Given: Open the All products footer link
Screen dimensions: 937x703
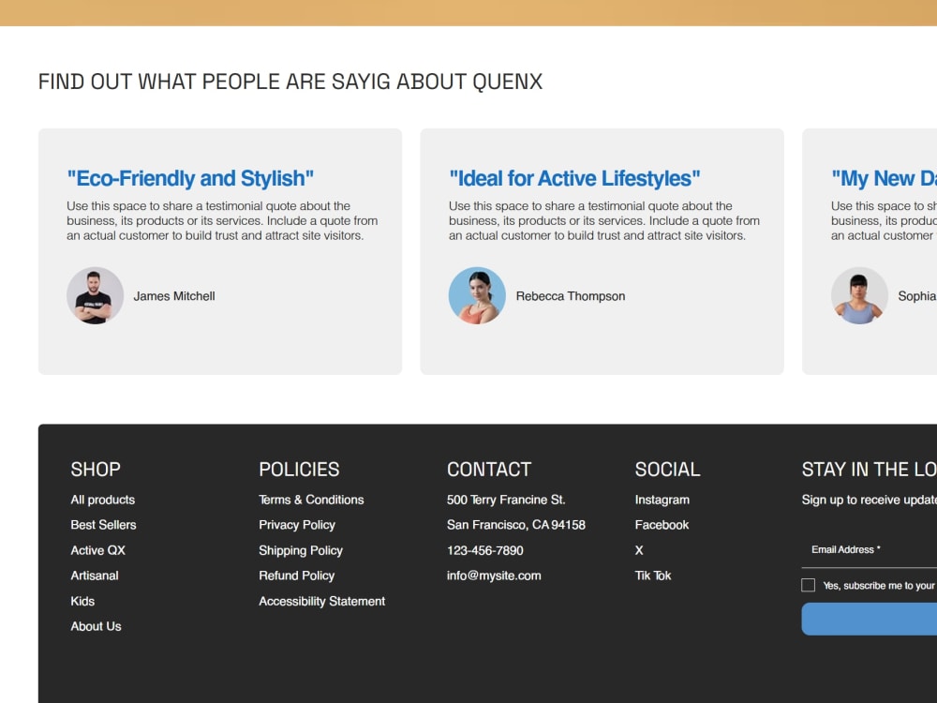Looking at the screenshot, I should (x=103, y=500).
